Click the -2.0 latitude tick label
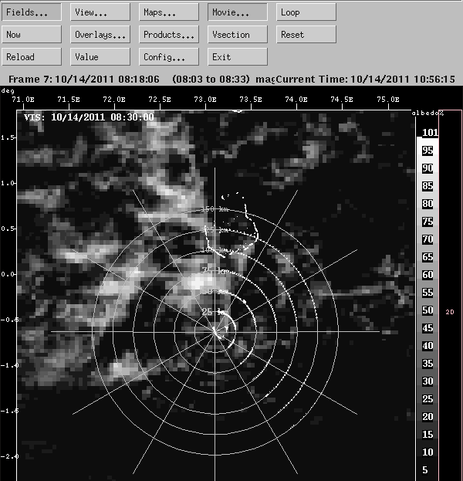The width and height of the screenshot is (463, 481). (9, 456)
